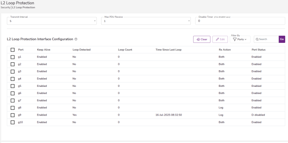Select port g10 row checkbox
The width and height of the screenshot is (288, 143).
pos(13,122)
